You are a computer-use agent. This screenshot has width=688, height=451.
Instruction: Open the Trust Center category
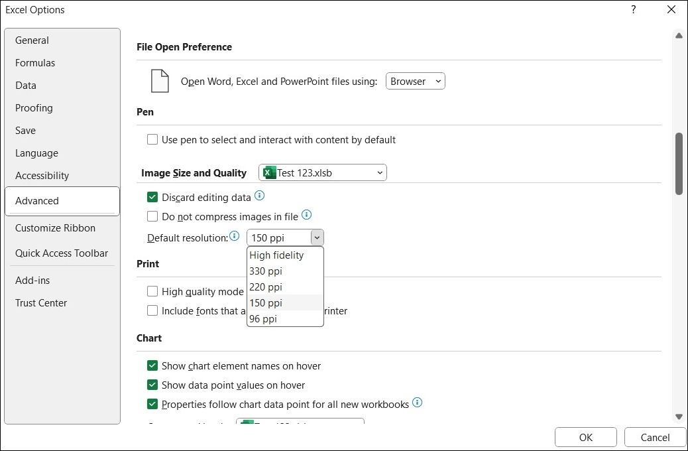[x=42, y=302]
